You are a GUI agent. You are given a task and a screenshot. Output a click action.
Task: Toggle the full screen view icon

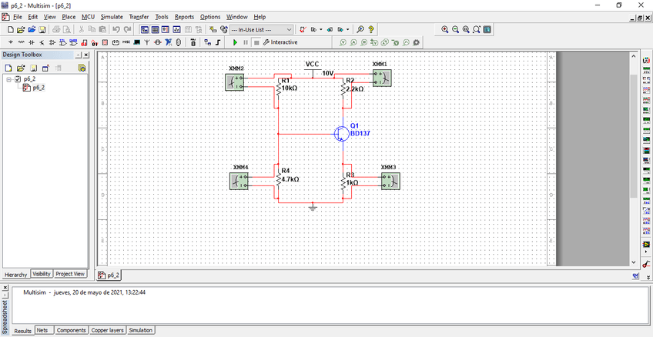487,29
